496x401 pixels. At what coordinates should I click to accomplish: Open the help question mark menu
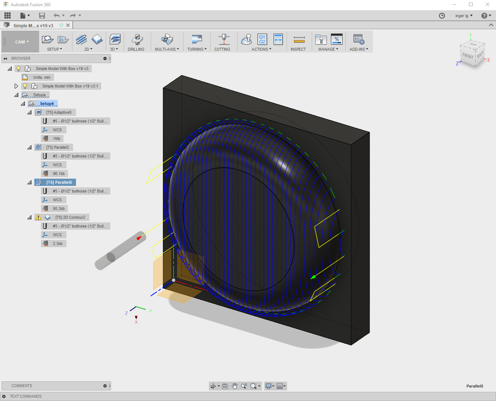tap(486, 16)
